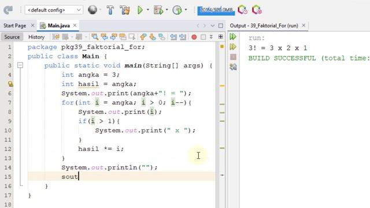Click Find Previous Occurrence icon
The width and height of the screenshot is (370, 208).
pyautogui.click(x=104, y=37)
